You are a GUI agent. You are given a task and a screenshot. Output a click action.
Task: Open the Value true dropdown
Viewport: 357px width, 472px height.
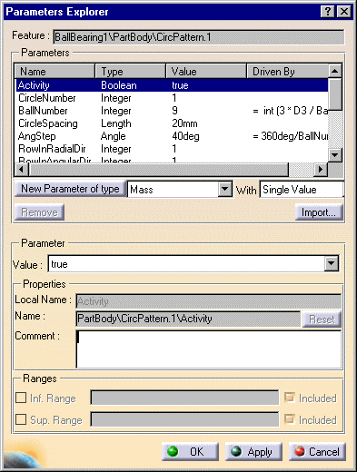click(332, 264)
